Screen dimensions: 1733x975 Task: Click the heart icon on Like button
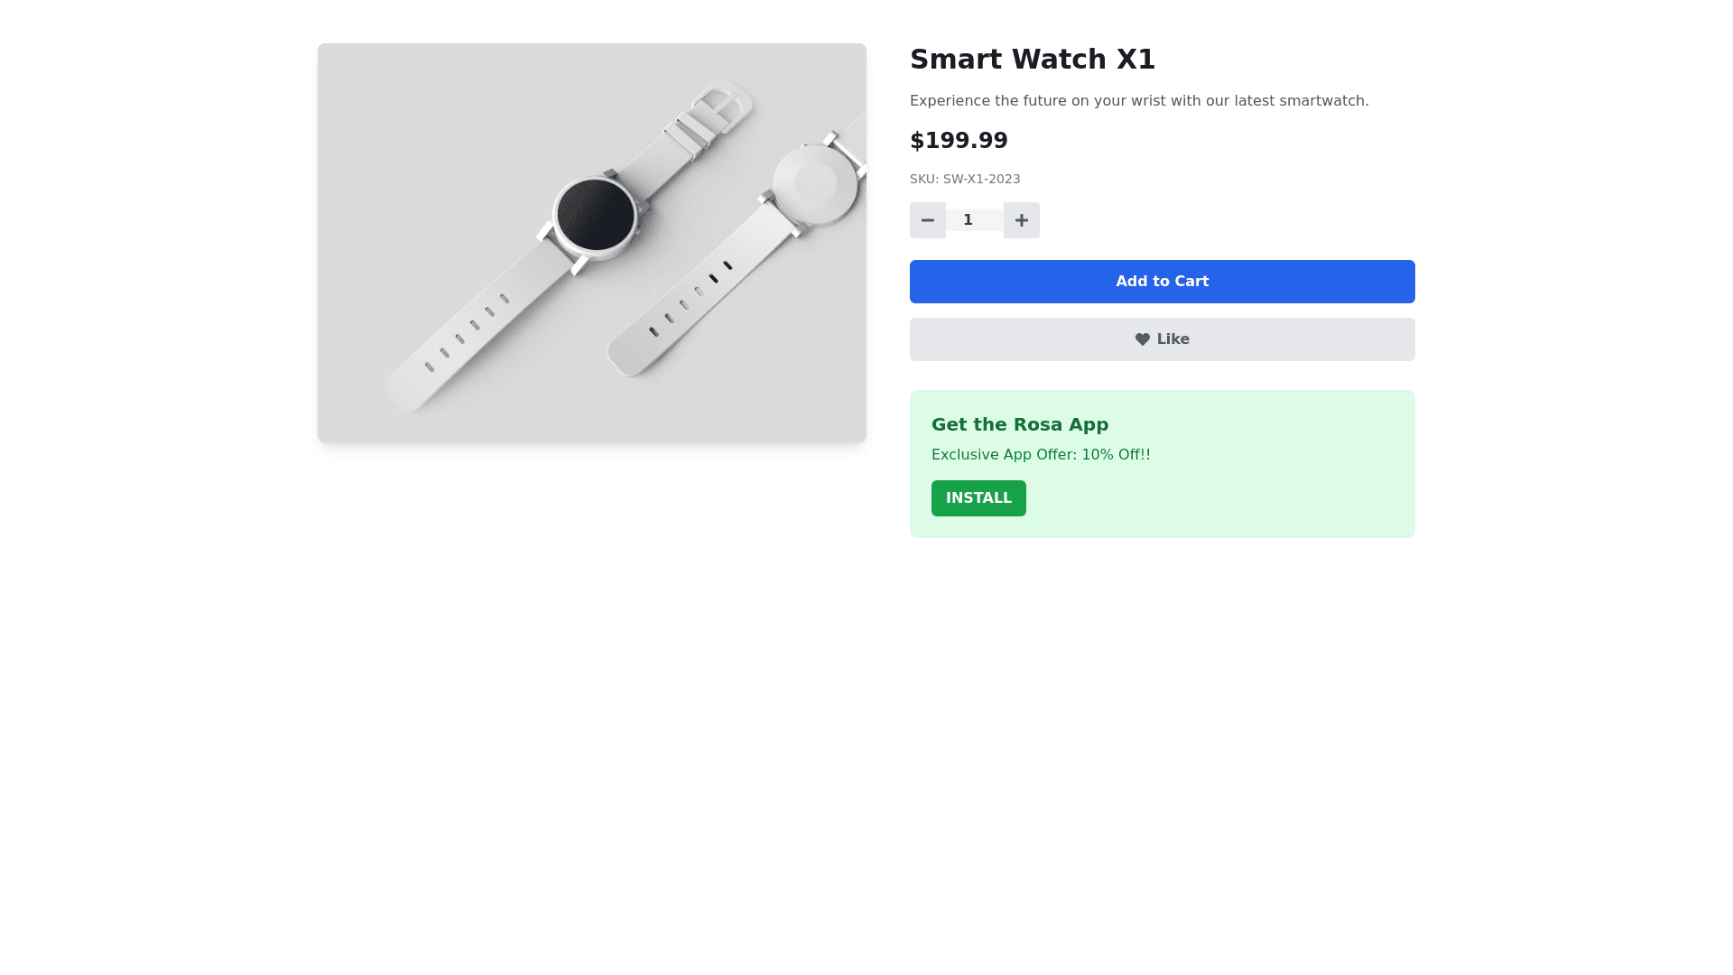(x=1142, y=339)
